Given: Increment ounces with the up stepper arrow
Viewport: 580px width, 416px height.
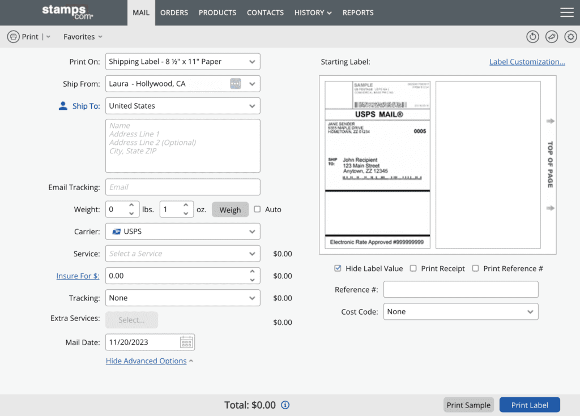Looking at the screenshot, I should [x=187, y=205].
